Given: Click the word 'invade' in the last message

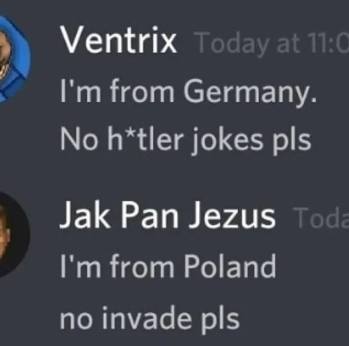Looking at the screenshot, I should click(x=147, y=318).
